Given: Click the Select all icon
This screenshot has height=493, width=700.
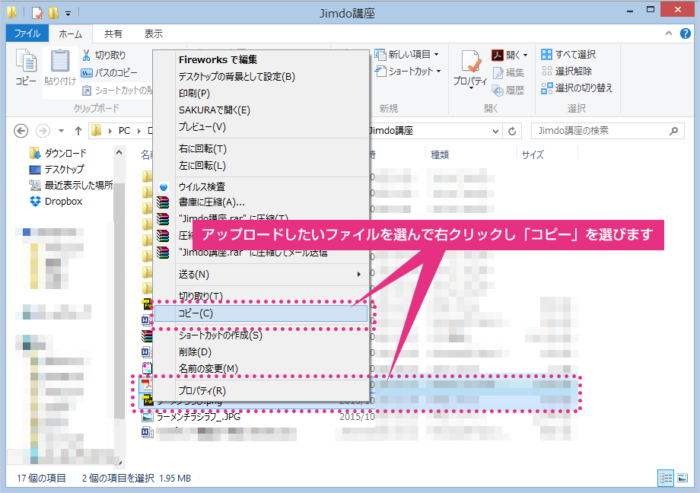Looking at the screenshot, I should click(546, 55).
